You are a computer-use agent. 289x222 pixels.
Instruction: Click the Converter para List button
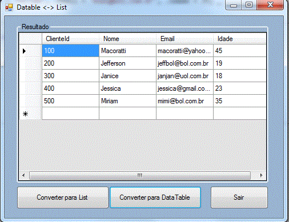63,197
